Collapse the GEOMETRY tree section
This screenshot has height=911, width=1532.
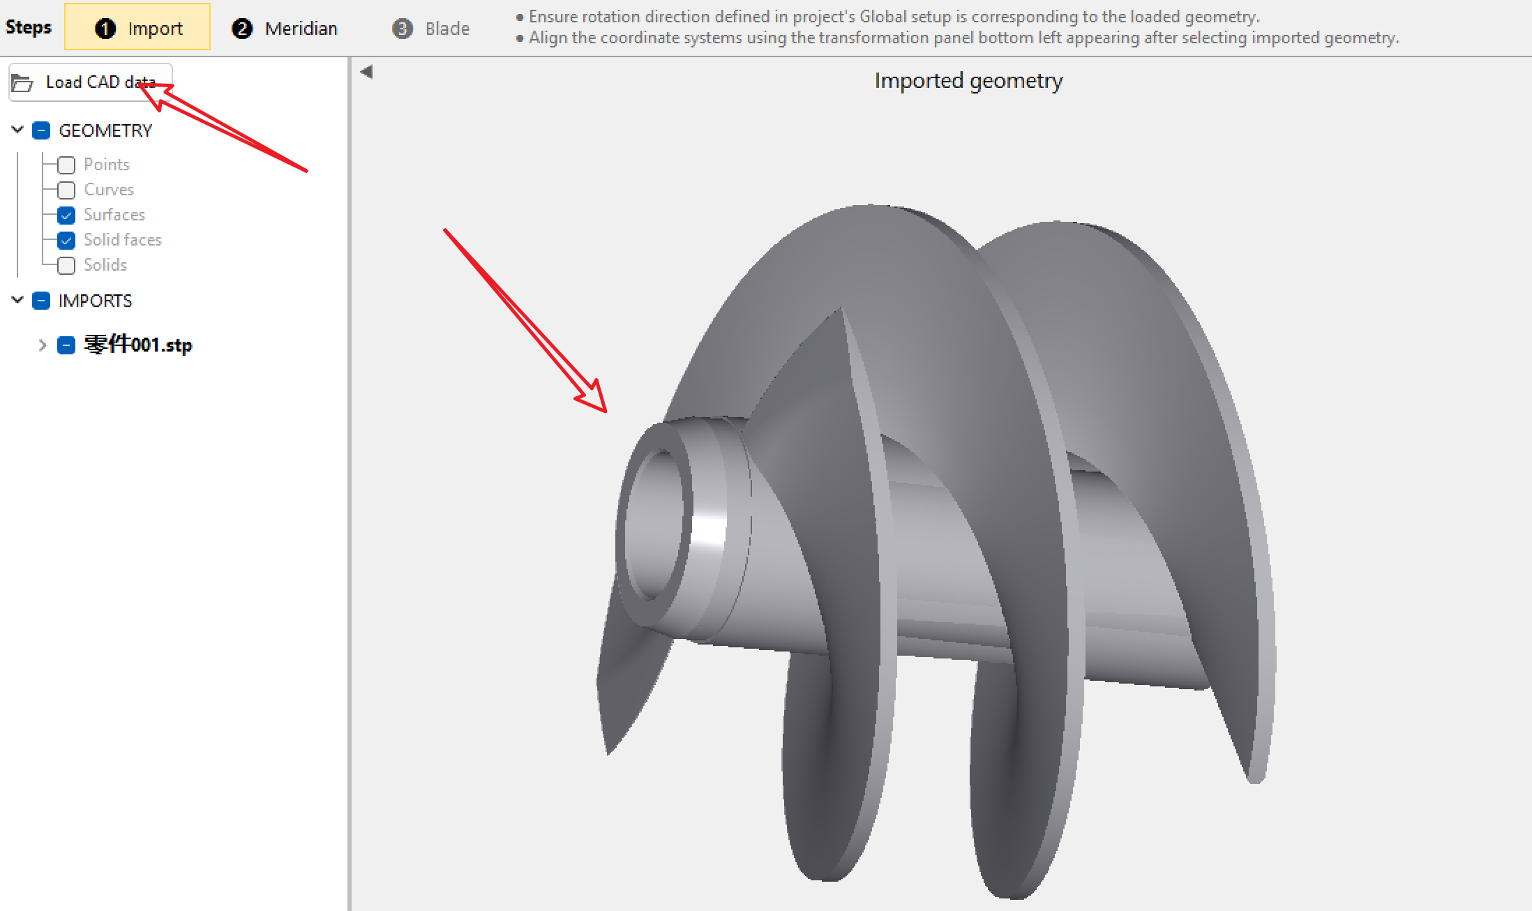pos(18,130)
